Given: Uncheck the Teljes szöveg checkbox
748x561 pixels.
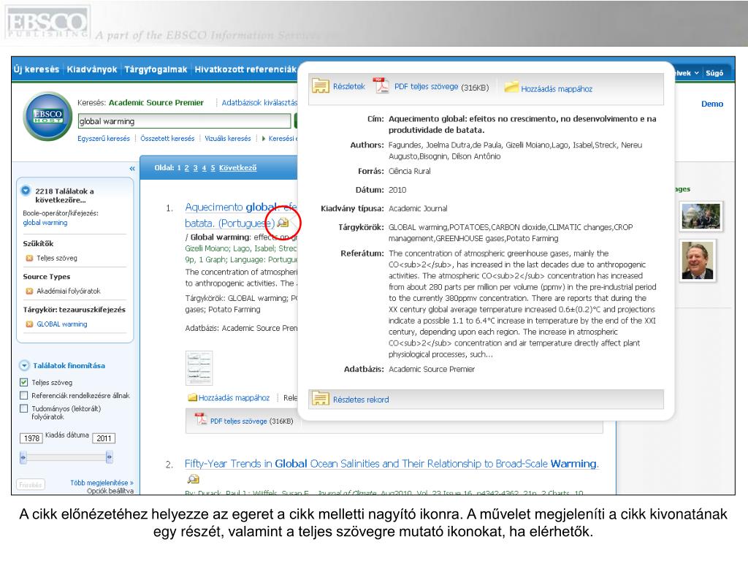Looking at the screenshot, I should click(24, 382).
